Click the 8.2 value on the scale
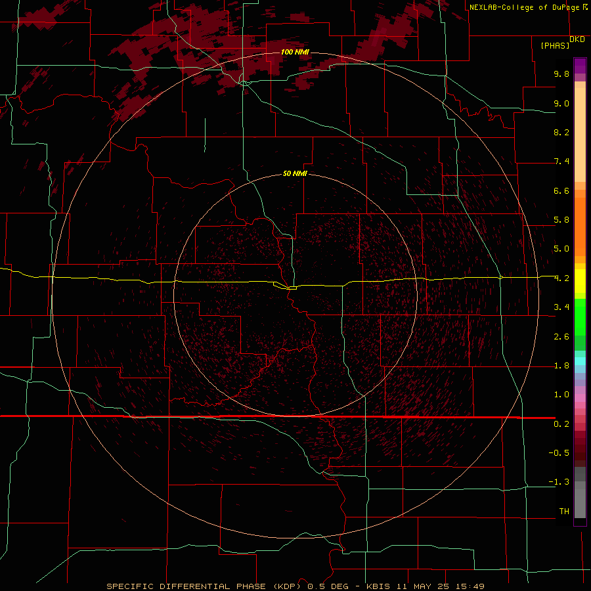591x591 pixels. point(561,132)
